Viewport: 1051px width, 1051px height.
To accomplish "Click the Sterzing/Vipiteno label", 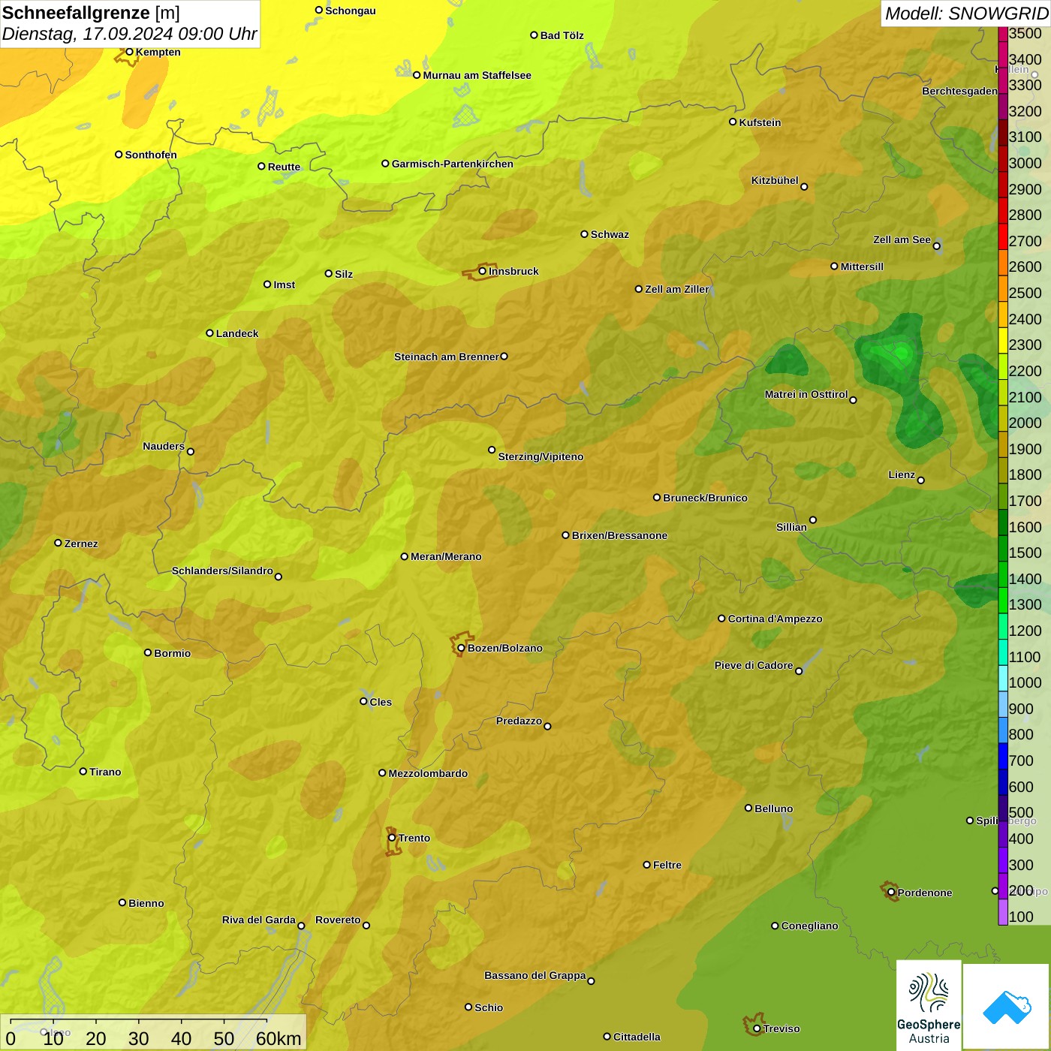I will point(541,456).
